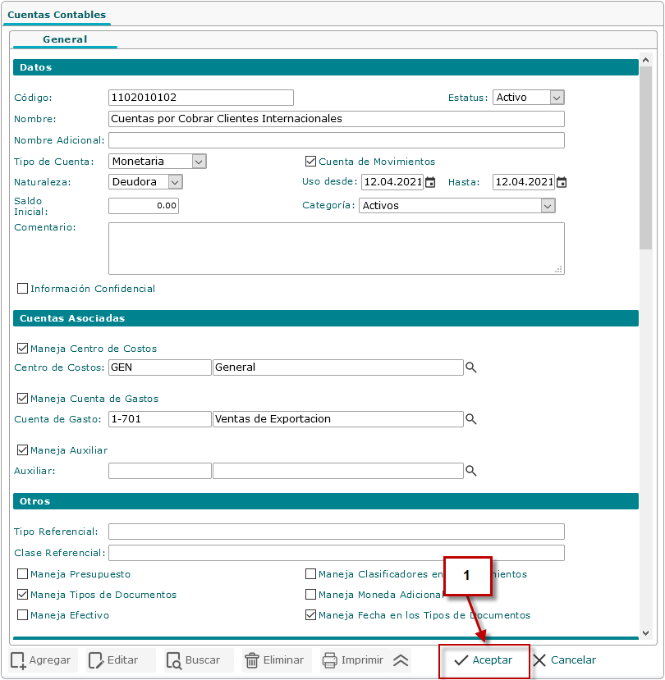
Task: Click the Cancelar button
Action: tap(565, 660)
